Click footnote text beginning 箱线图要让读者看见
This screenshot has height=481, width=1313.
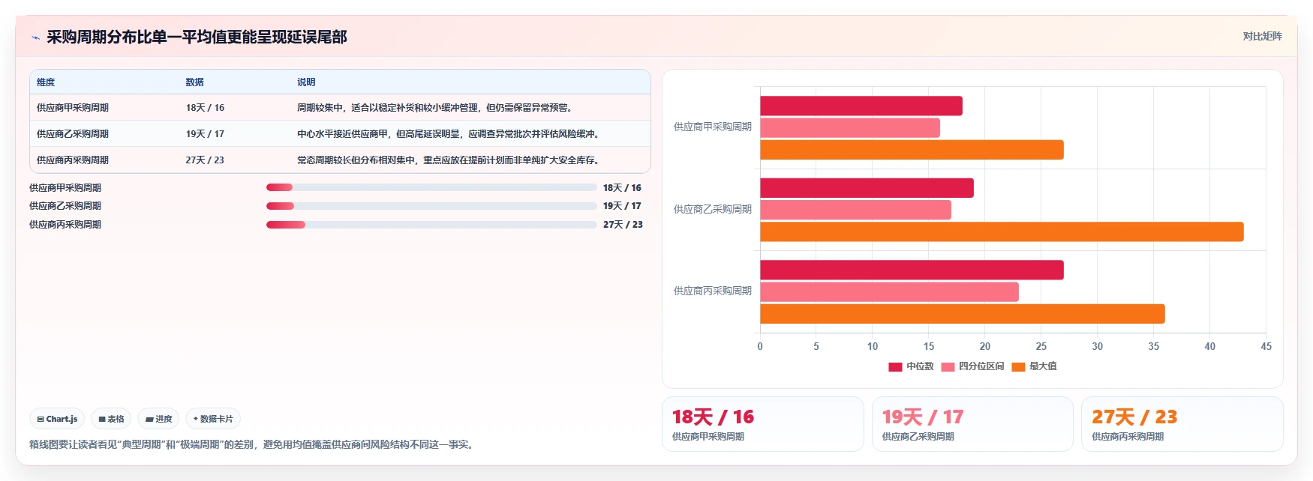pos(251,445)
